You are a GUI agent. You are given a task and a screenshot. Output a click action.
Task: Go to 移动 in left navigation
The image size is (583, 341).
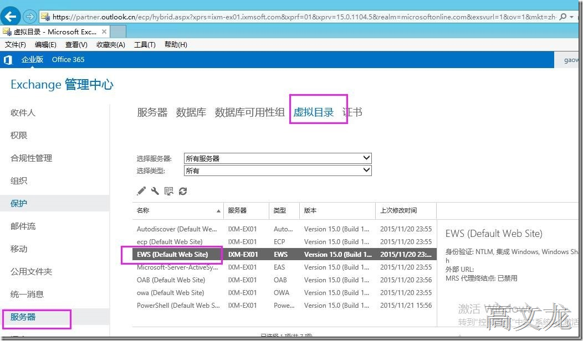19,249
